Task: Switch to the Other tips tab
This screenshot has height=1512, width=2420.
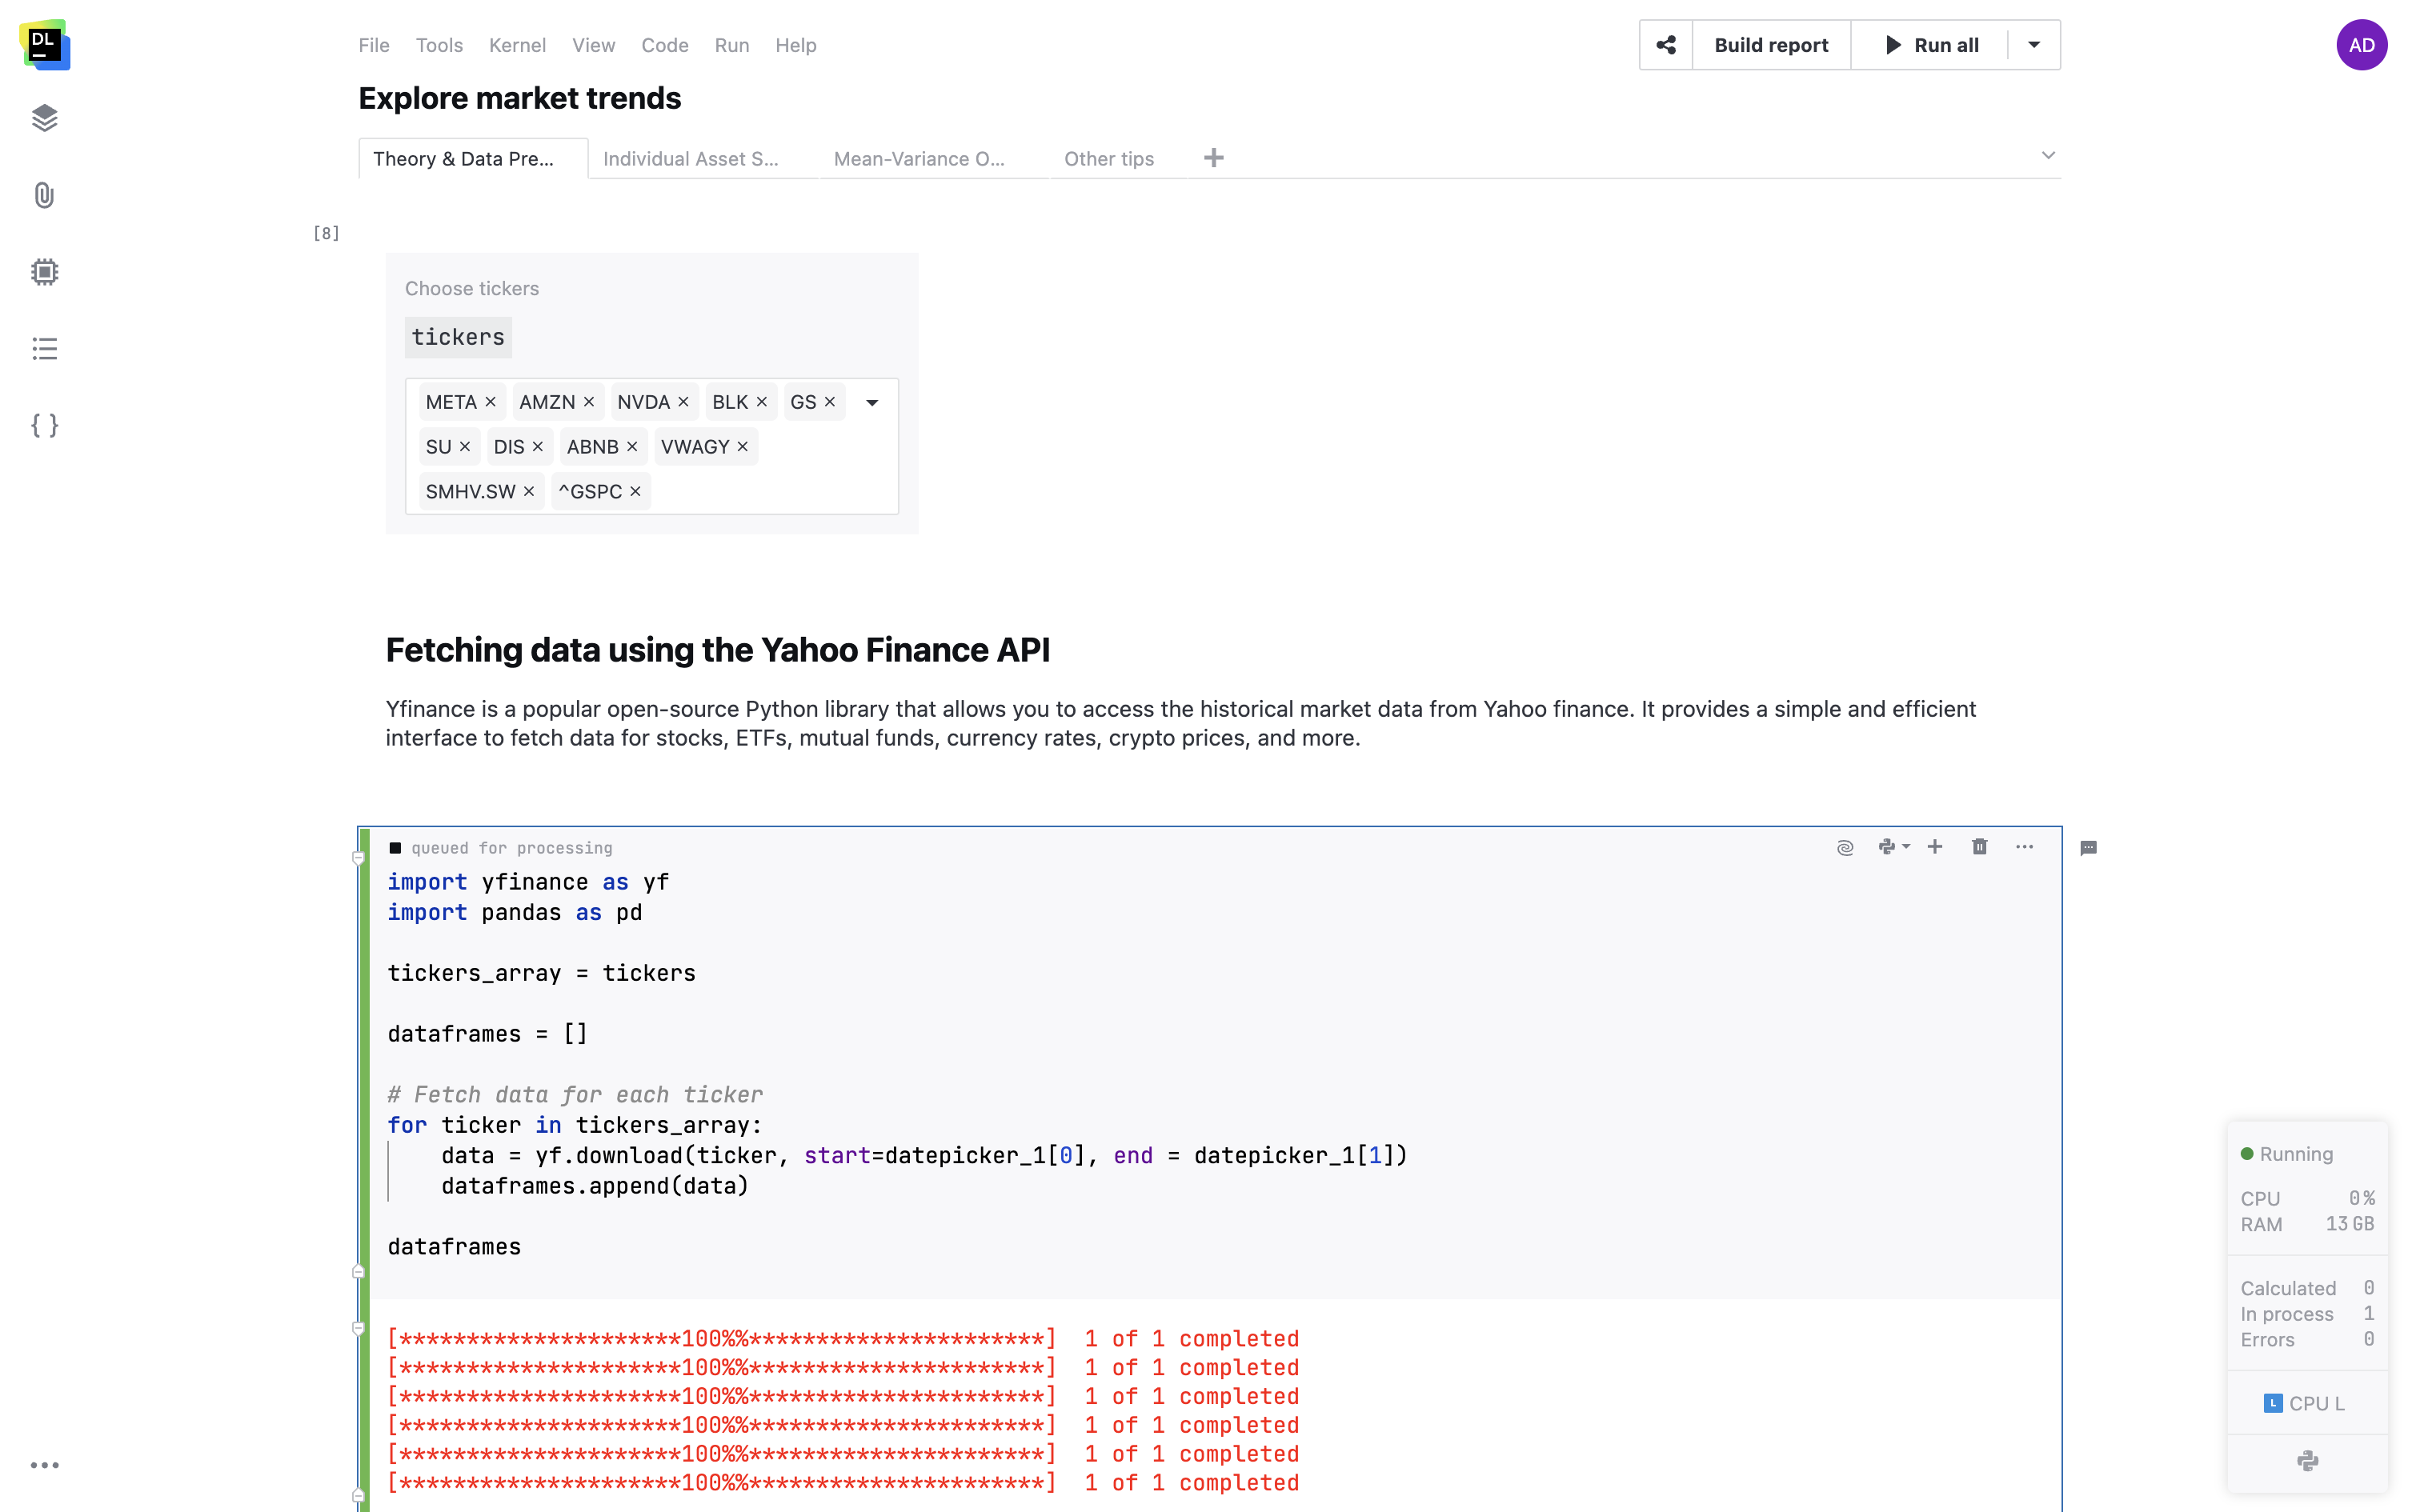Action: pos(1108,159)
